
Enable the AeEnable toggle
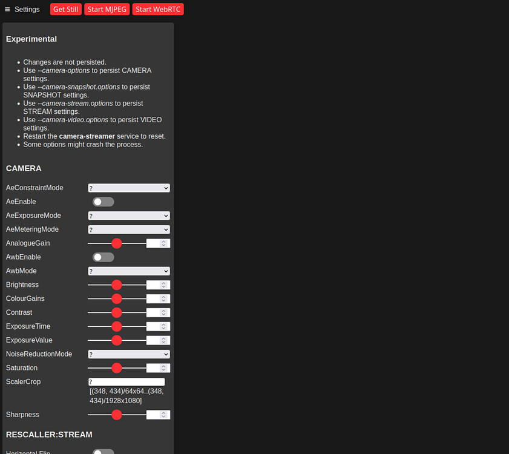click(x=103, y=202)
